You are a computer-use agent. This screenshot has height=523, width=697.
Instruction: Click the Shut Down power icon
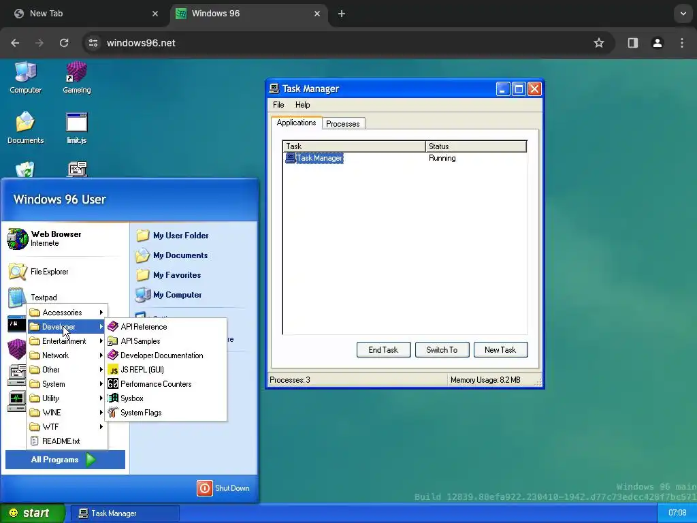(204, 488)
